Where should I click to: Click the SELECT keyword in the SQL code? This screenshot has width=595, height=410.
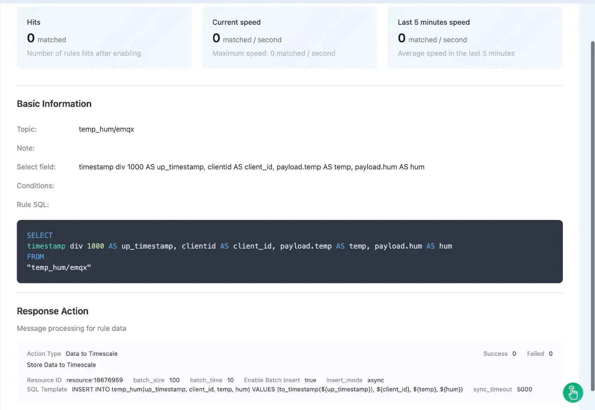point(40,235)
